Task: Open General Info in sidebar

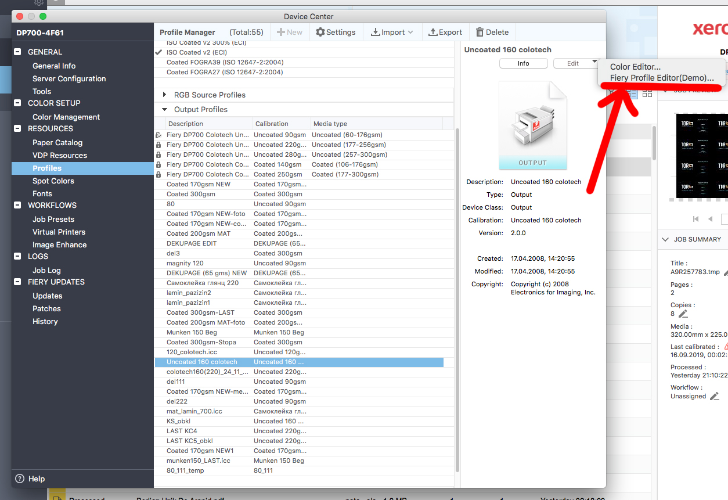Action: (54, 66)
